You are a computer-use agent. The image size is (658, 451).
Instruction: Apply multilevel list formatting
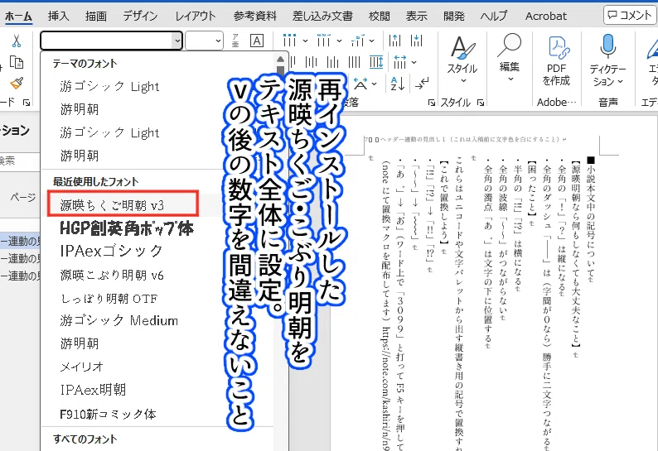(357, 41)
